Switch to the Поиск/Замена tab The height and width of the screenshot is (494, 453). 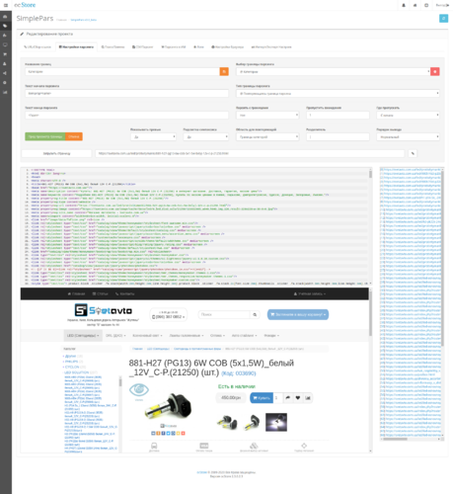113,47
